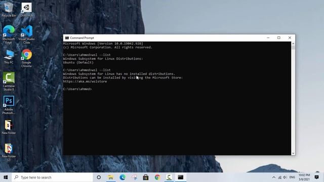The width and height of the screenshot is (324, 182).
Task: Click the Type here to search box
Action: click(52, 177)
